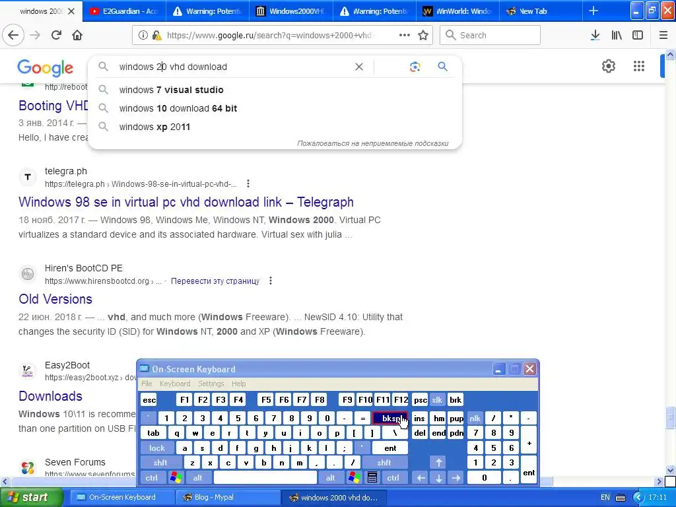Click the esc key on On-Screen Keyboard
Screen dimensions: 676x507
pyautogui.click(x=149, y=399)
